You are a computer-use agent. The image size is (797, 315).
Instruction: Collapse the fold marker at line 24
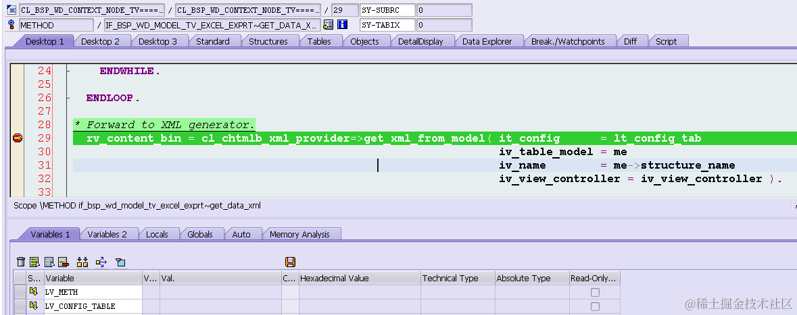point(68,71)
